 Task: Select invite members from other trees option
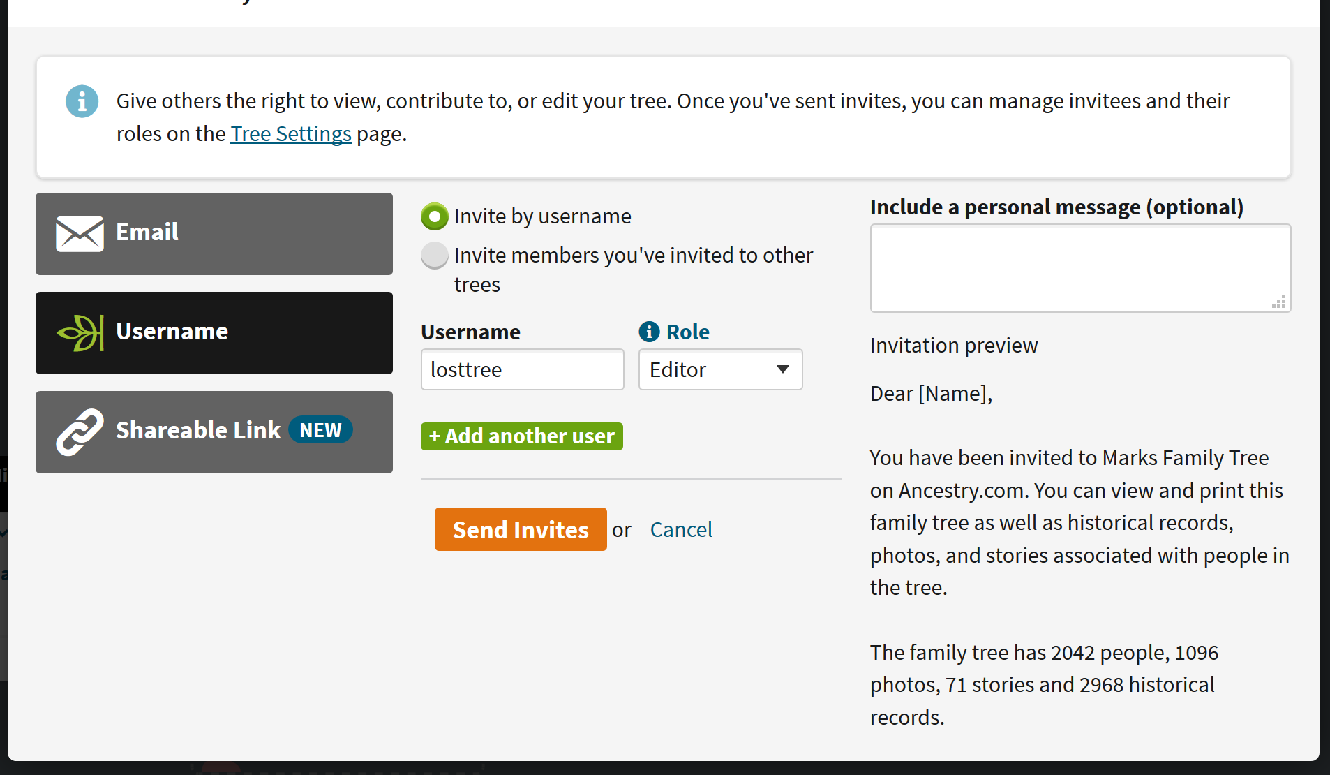(x=435, y=256)
